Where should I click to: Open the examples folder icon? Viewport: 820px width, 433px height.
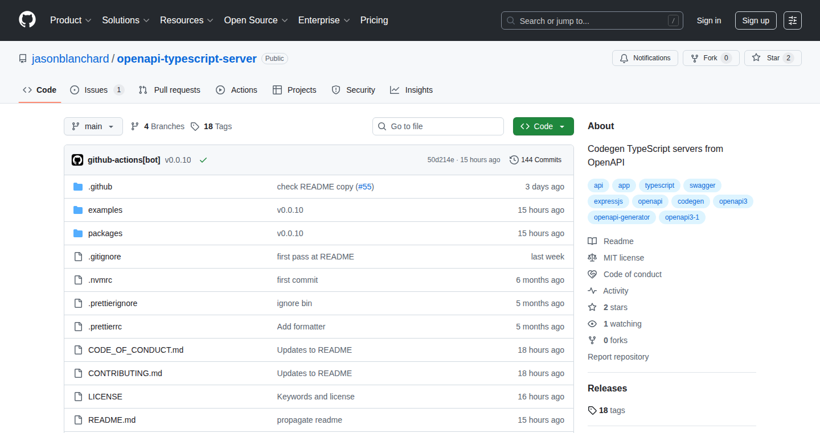click(78, 210)
